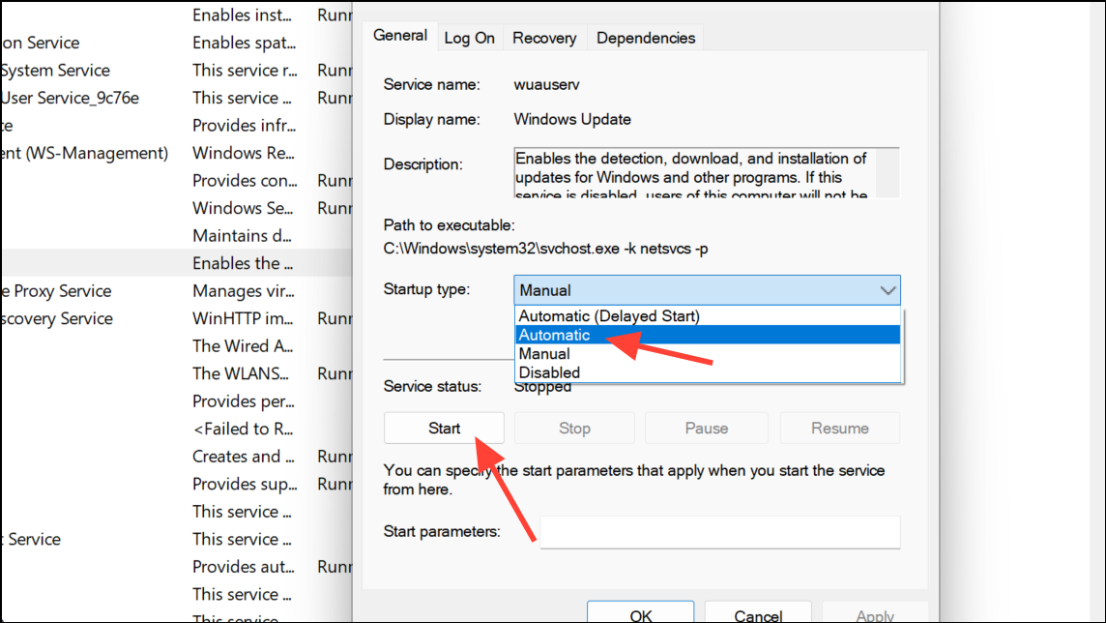Click the greyed Pause button
The height and width of the screenshot is (623, 1106).
pyautogui.click(x=706, y=429)
